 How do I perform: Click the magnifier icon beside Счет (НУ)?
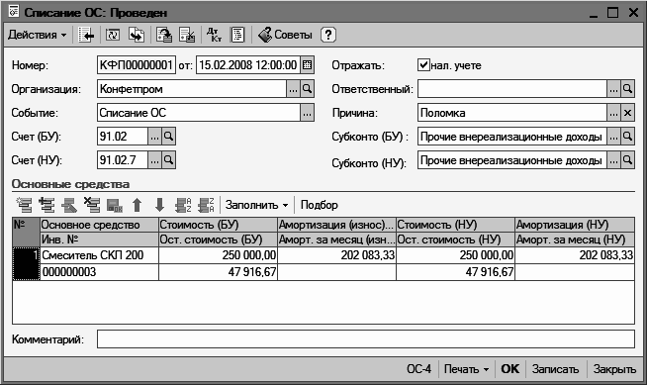[168, 160]
